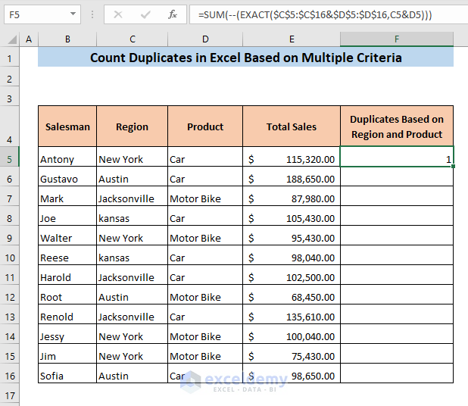This screenshot has width=468, height=406.
Task: Click Austin region in Gustavo's row
Action: (133, 176)
